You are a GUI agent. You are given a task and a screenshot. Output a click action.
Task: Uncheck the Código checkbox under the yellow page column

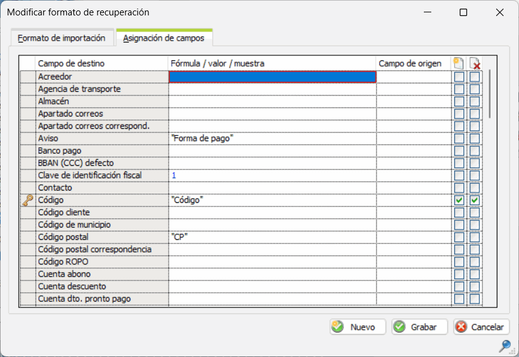coord(459,200)
